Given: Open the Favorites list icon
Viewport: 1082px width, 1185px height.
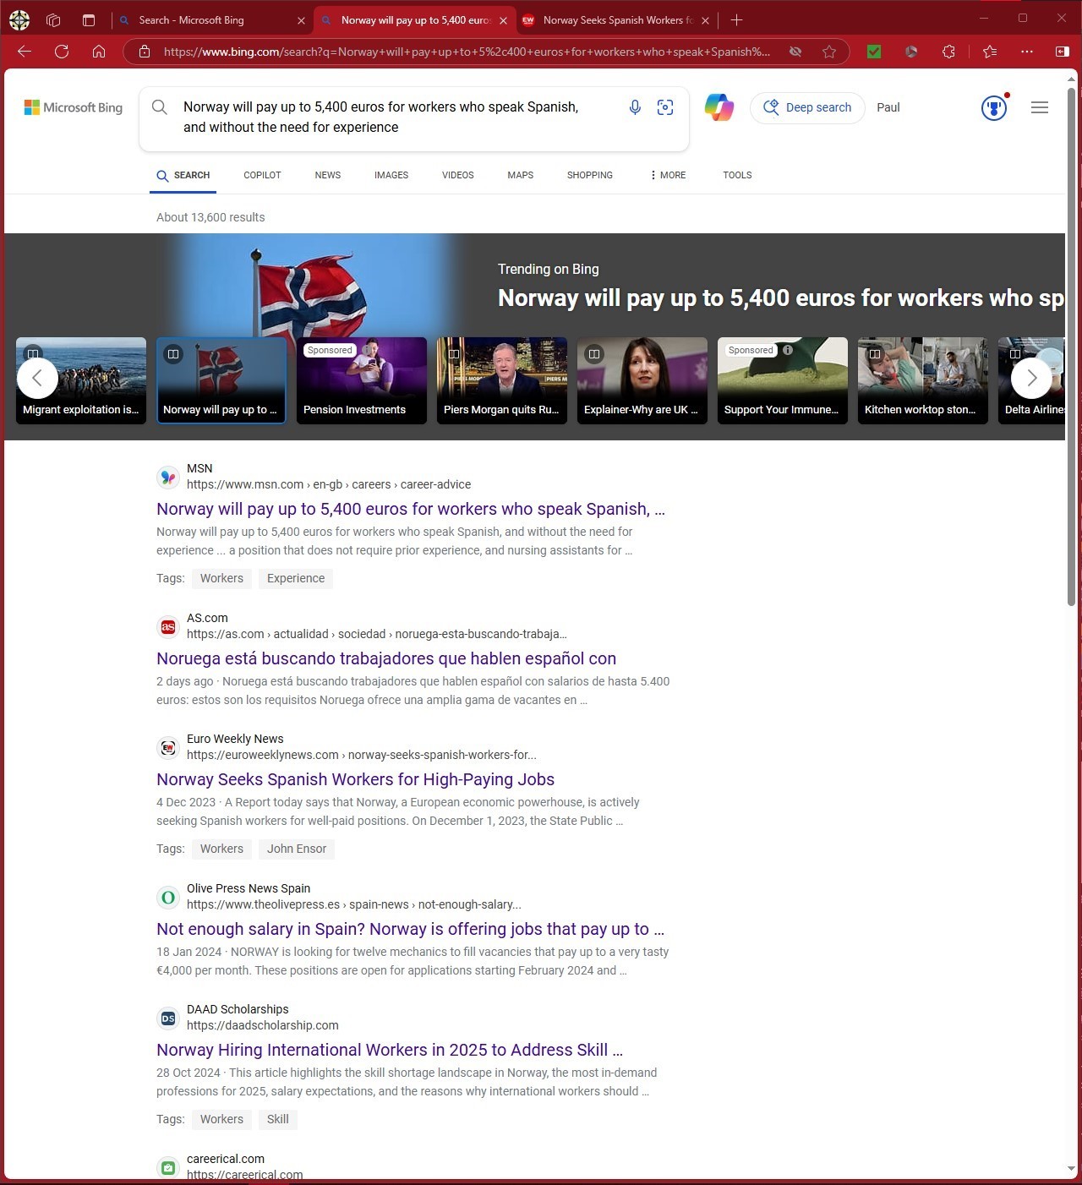Looking at the screenshot, I should point(990,52).
